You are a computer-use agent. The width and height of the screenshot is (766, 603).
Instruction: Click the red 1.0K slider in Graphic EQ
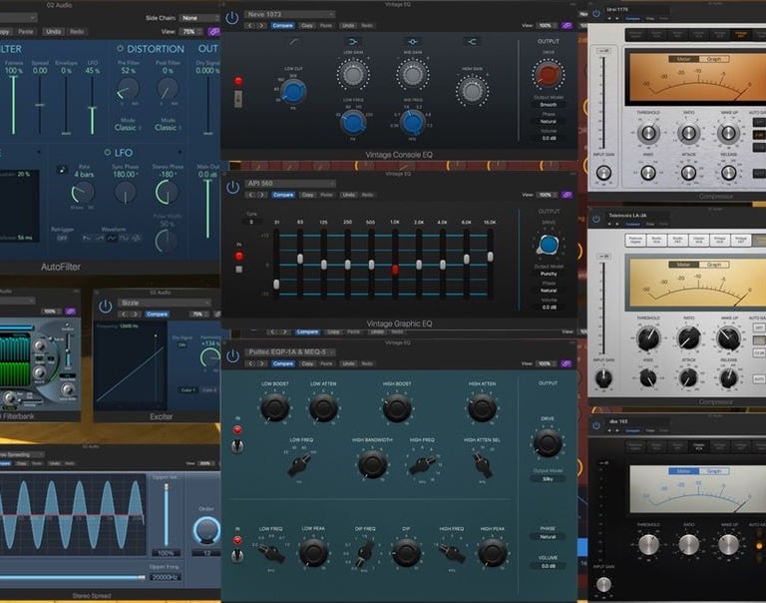tap(395, 269)
